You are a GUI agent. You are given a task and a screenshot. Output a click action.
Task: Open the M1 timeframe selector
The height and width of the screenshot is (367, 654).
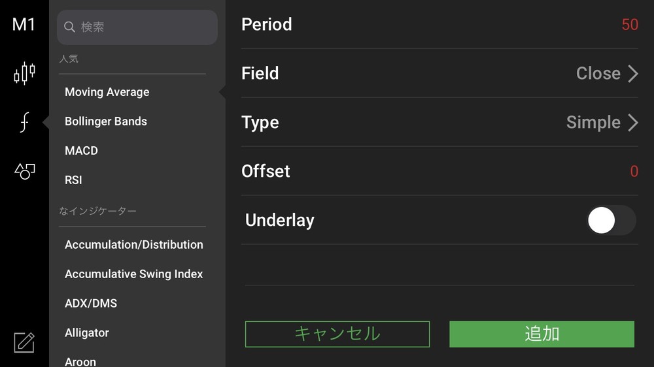click(x=24, y=25)
